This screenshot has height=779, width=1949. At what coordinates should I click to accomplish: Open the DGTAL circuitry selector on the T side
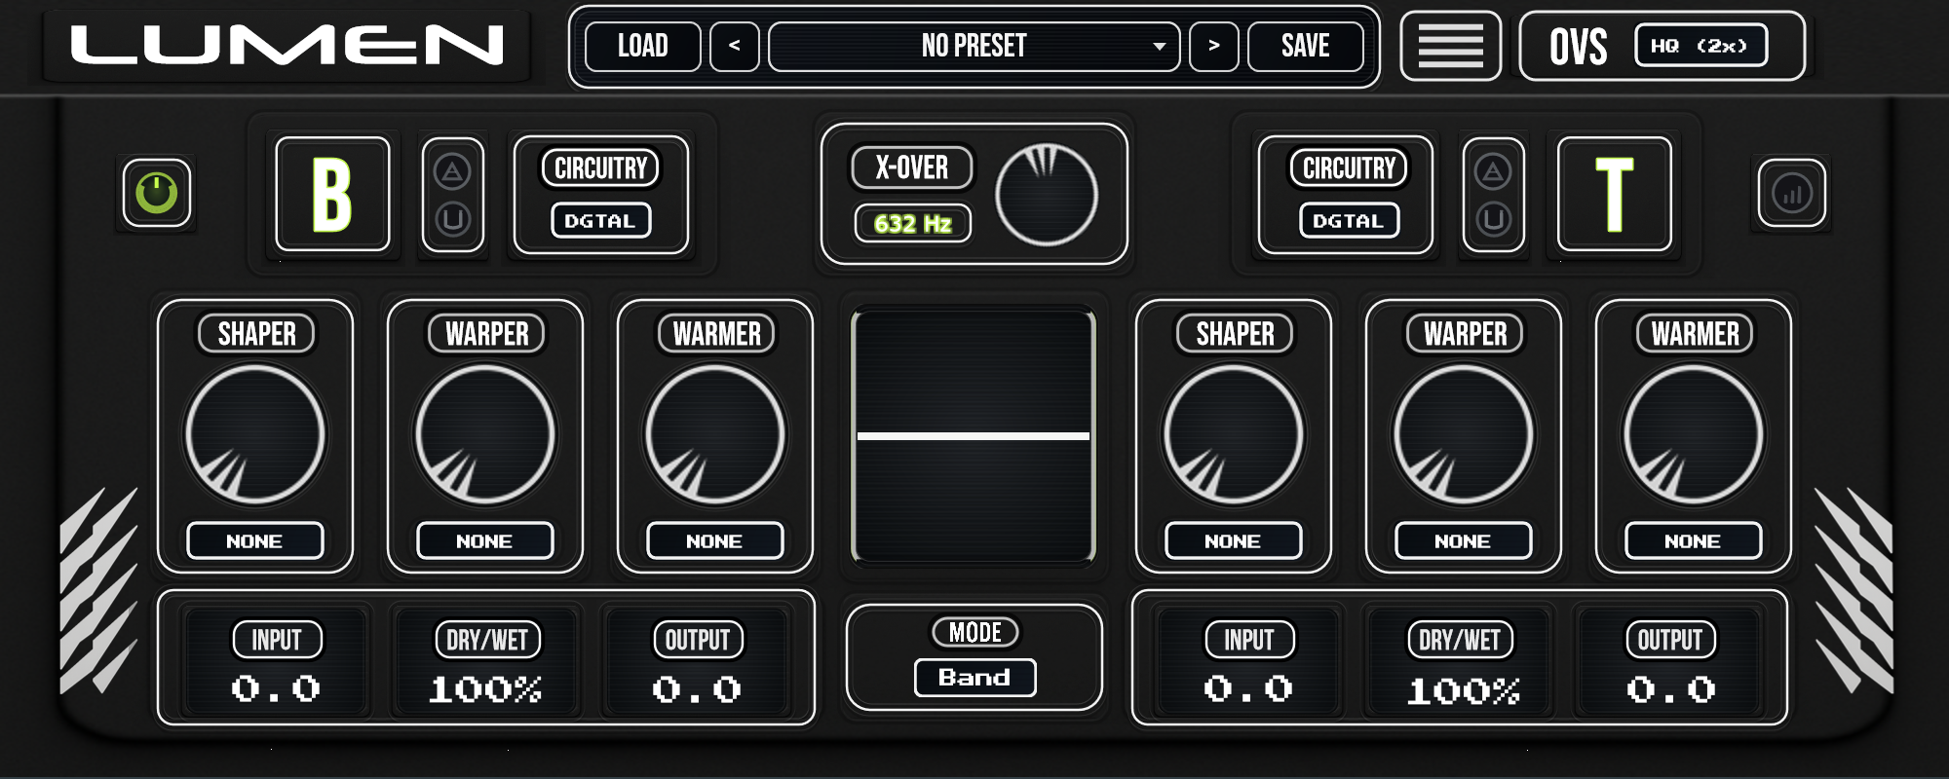[1349, 221]
